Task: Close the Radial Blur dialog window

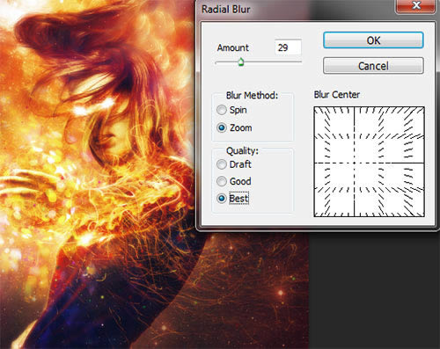Action: coord(415,5)
